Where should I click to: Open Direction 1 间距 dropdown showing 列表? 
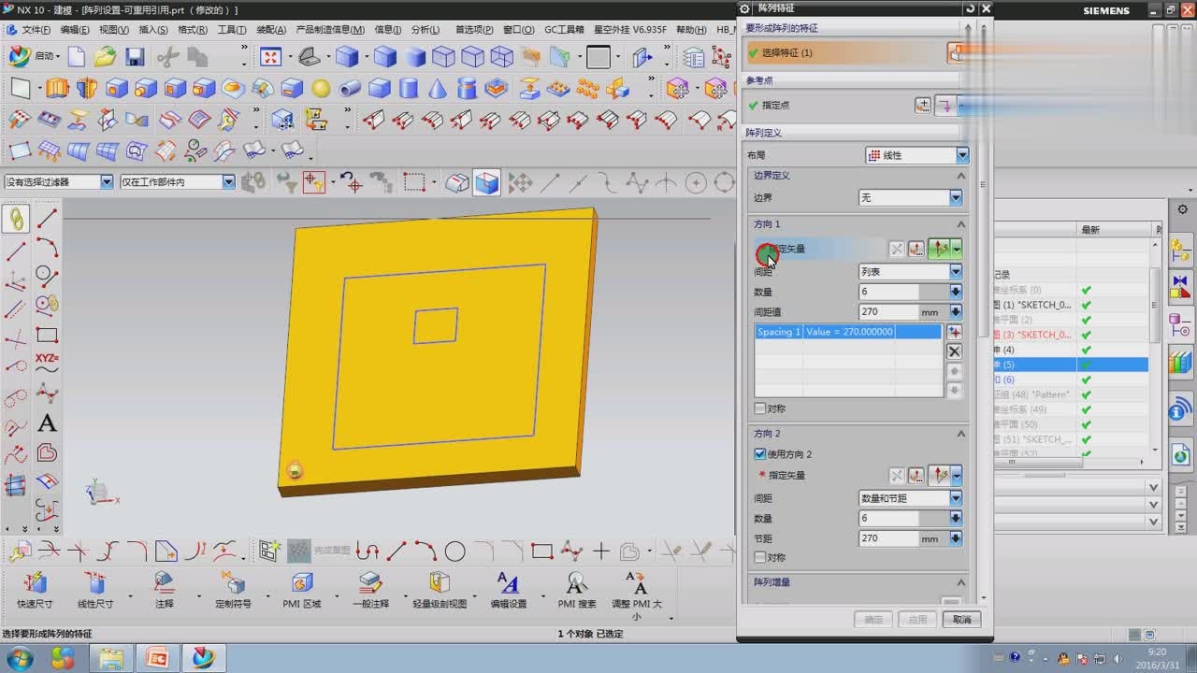tap(910, 272)
